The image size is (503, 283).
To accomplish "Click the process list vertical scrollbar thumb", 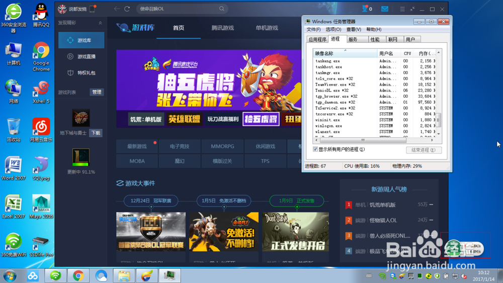I will click(438, 120).
